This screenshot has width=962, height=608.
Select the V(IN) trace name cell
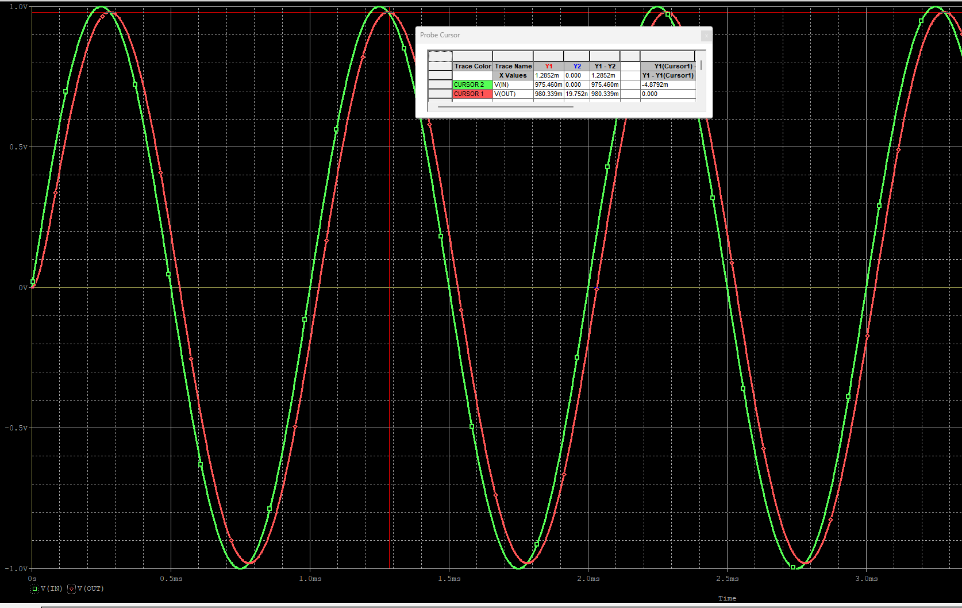(x=513, y=84)
